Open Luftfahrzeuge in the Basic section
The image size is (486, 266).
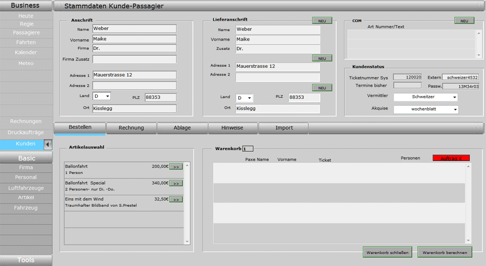[x=26, y=188]
